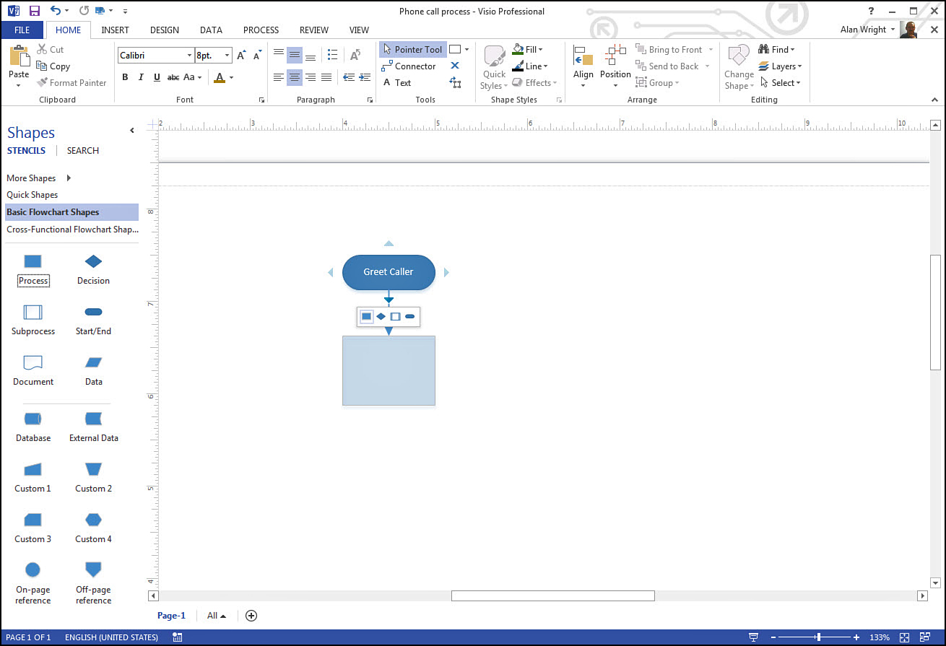Expand the More Shapes arrow
Image resolution: width=946 pixels, height=646 pixels.
point(69,178)
